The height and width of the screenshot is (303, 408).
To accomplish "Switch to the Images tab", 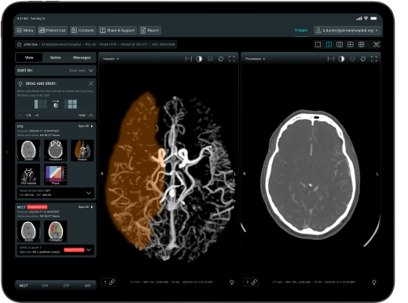I will coord(301,30).
